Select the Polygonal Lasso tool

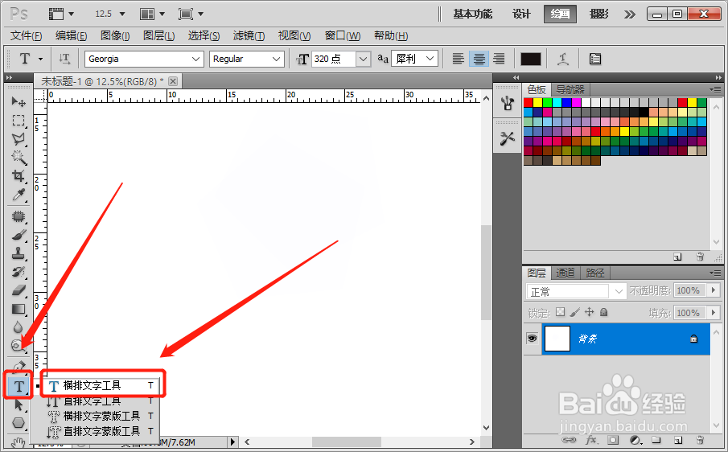(x=19, y=139)
